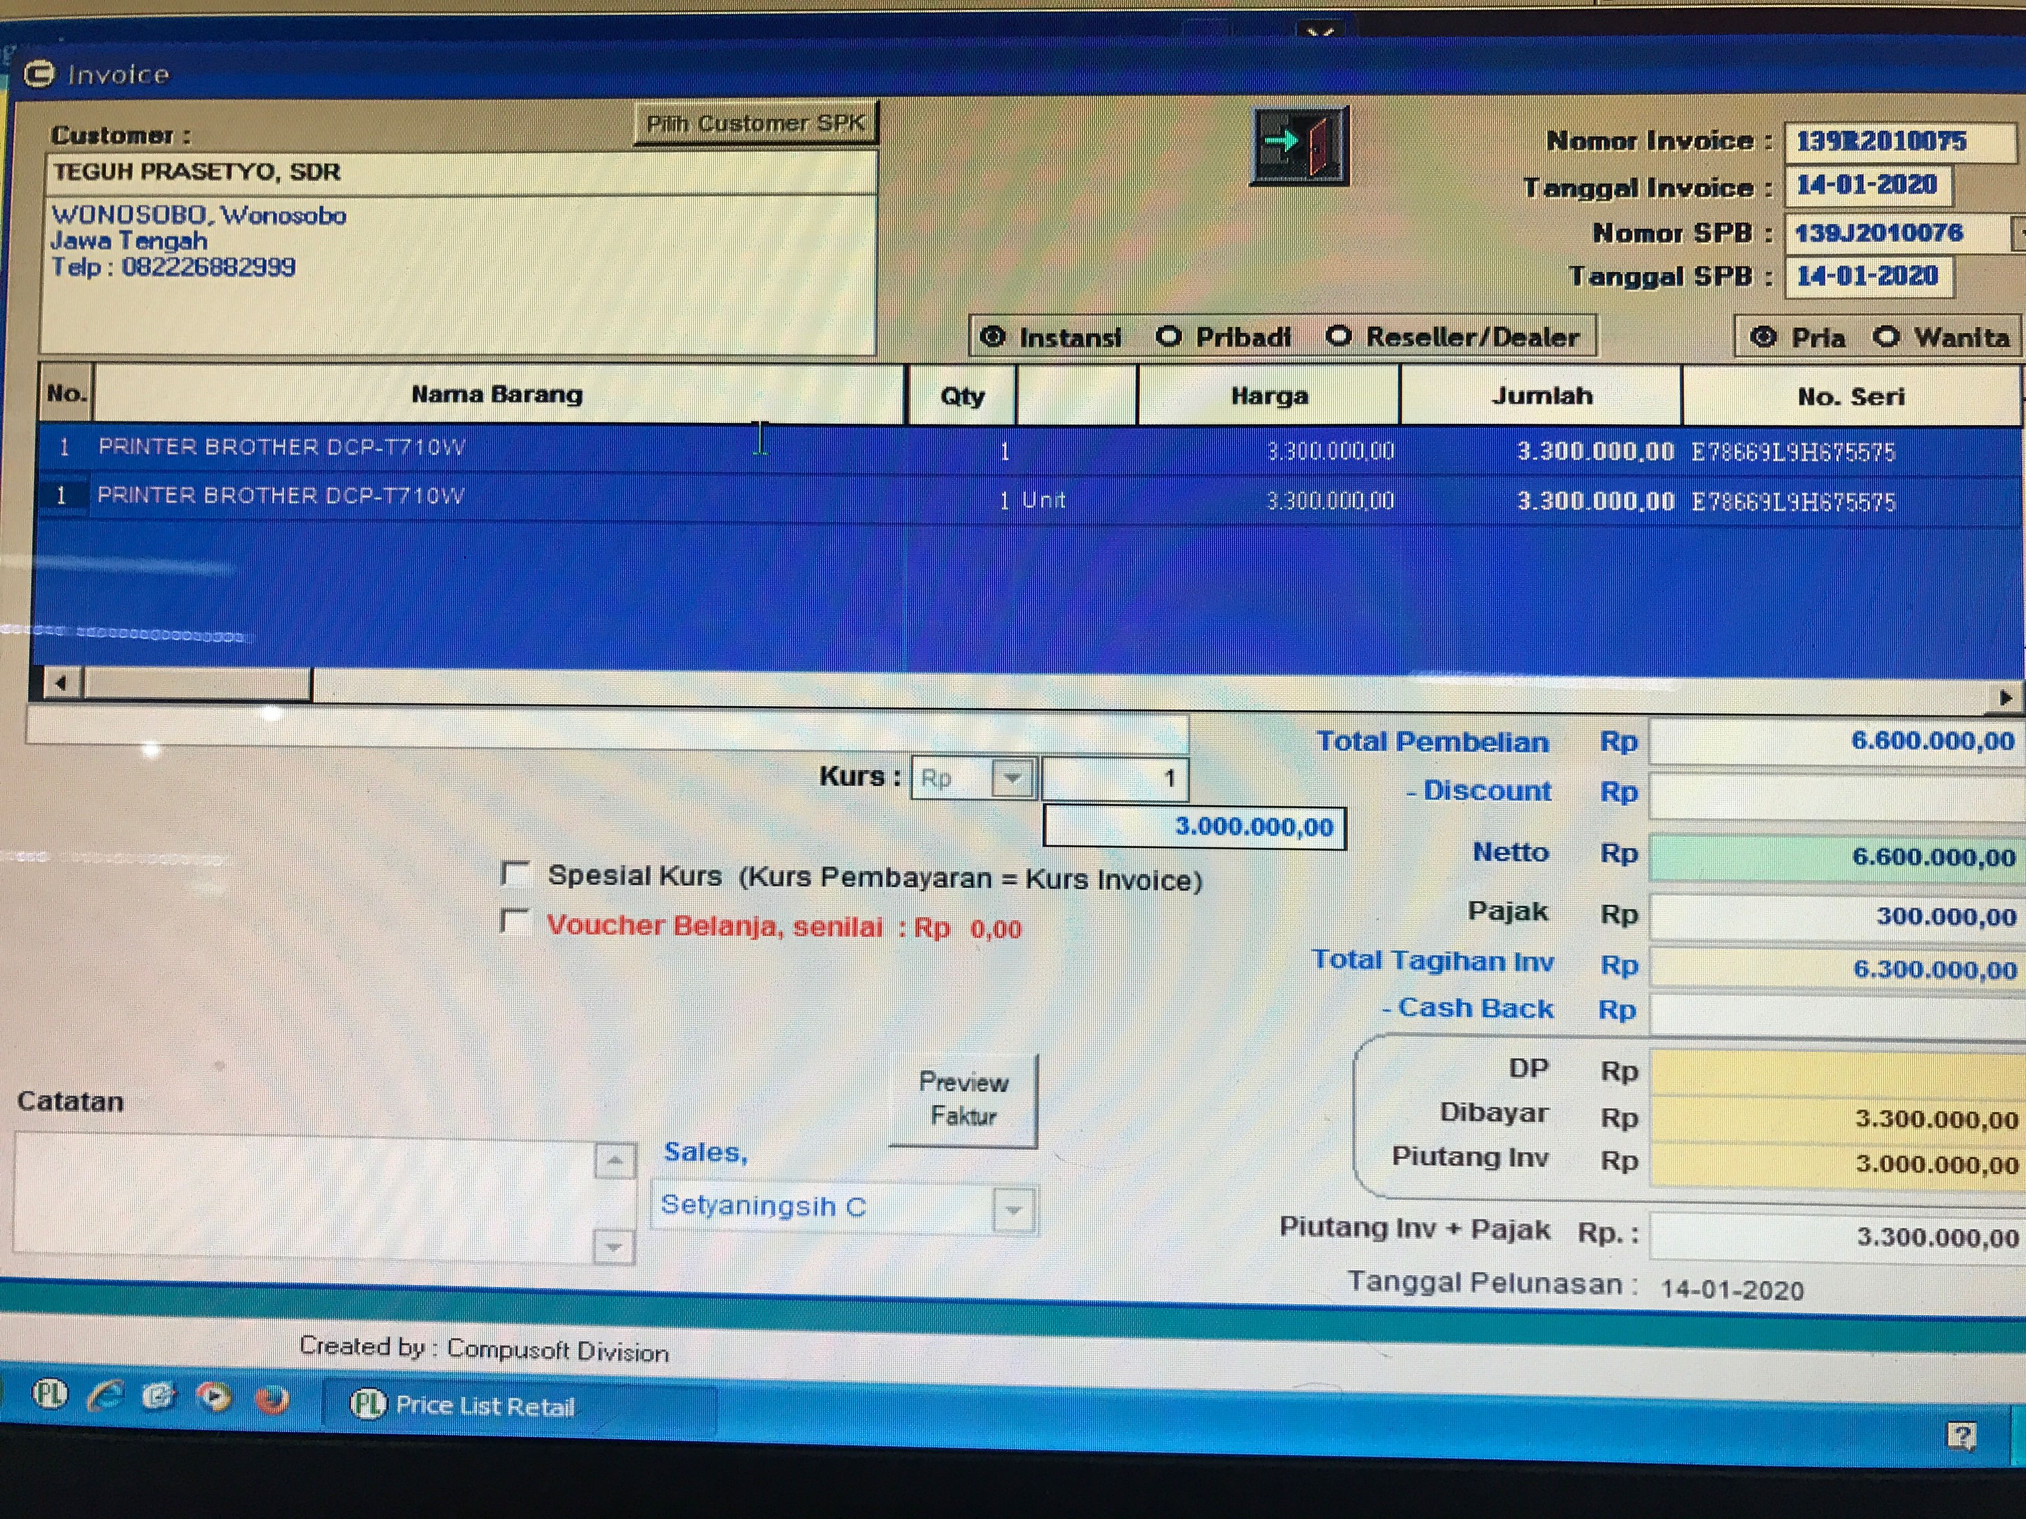2026x1519 pixels.
Task: Switch to Price List Retail taskbar item
Action: click(485, 1405)
